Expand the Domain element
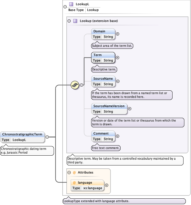 [117, 34]
